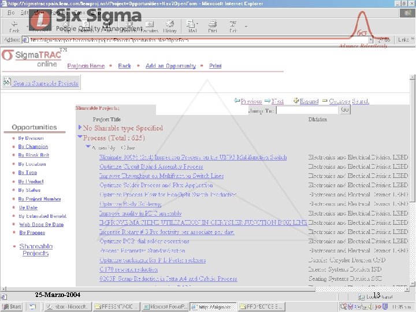View opportunities By Project Number
This screenshot has width=416, height=312.
39,199
